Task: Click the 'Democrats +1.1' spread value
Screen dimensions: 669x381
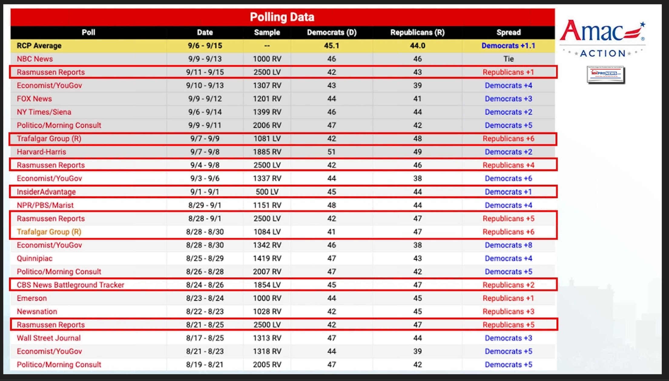Action: 509,46
